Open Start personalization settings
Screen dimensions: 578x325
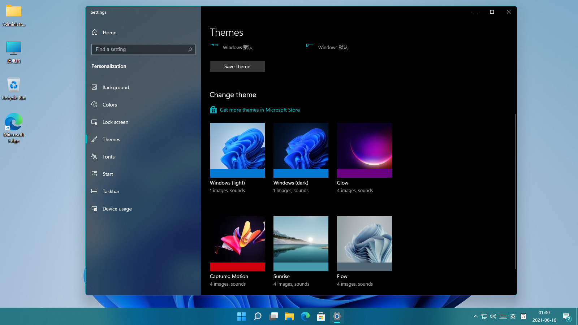[x=94, y=174]
